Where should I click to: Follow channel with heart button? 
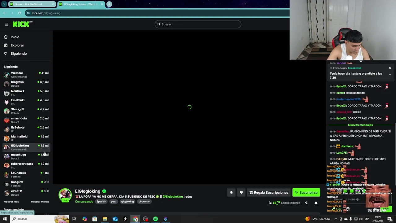pyautogui.click(x=241, y=193)
